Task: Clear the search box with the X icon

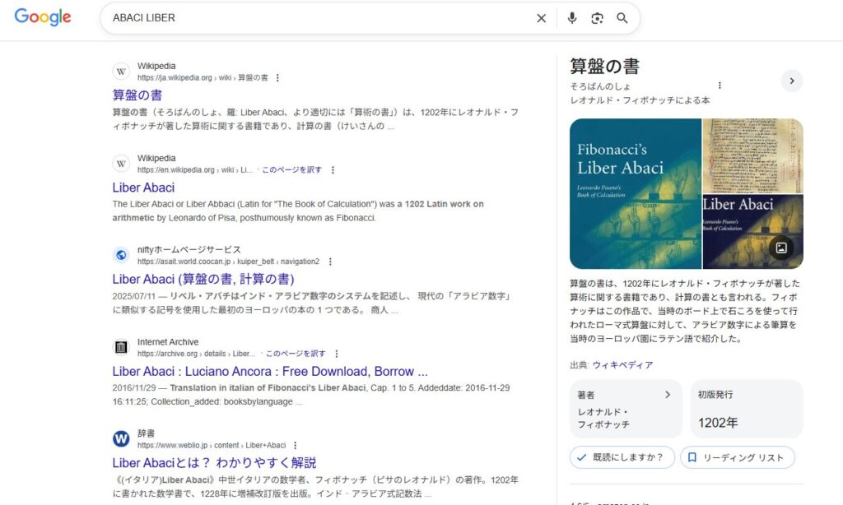Action: (x=541, y=18)
